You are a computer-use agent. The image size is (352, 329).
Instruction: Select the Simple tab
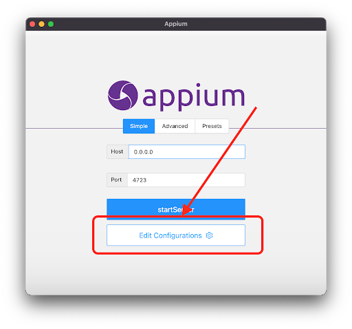coord(139,126)
